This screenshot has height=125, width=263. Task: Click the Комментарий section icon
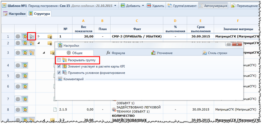[60, 79]
